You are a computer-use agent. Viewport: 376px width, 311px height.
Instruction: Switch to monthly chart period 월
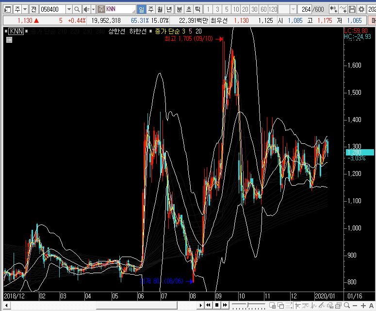[160, 10]
